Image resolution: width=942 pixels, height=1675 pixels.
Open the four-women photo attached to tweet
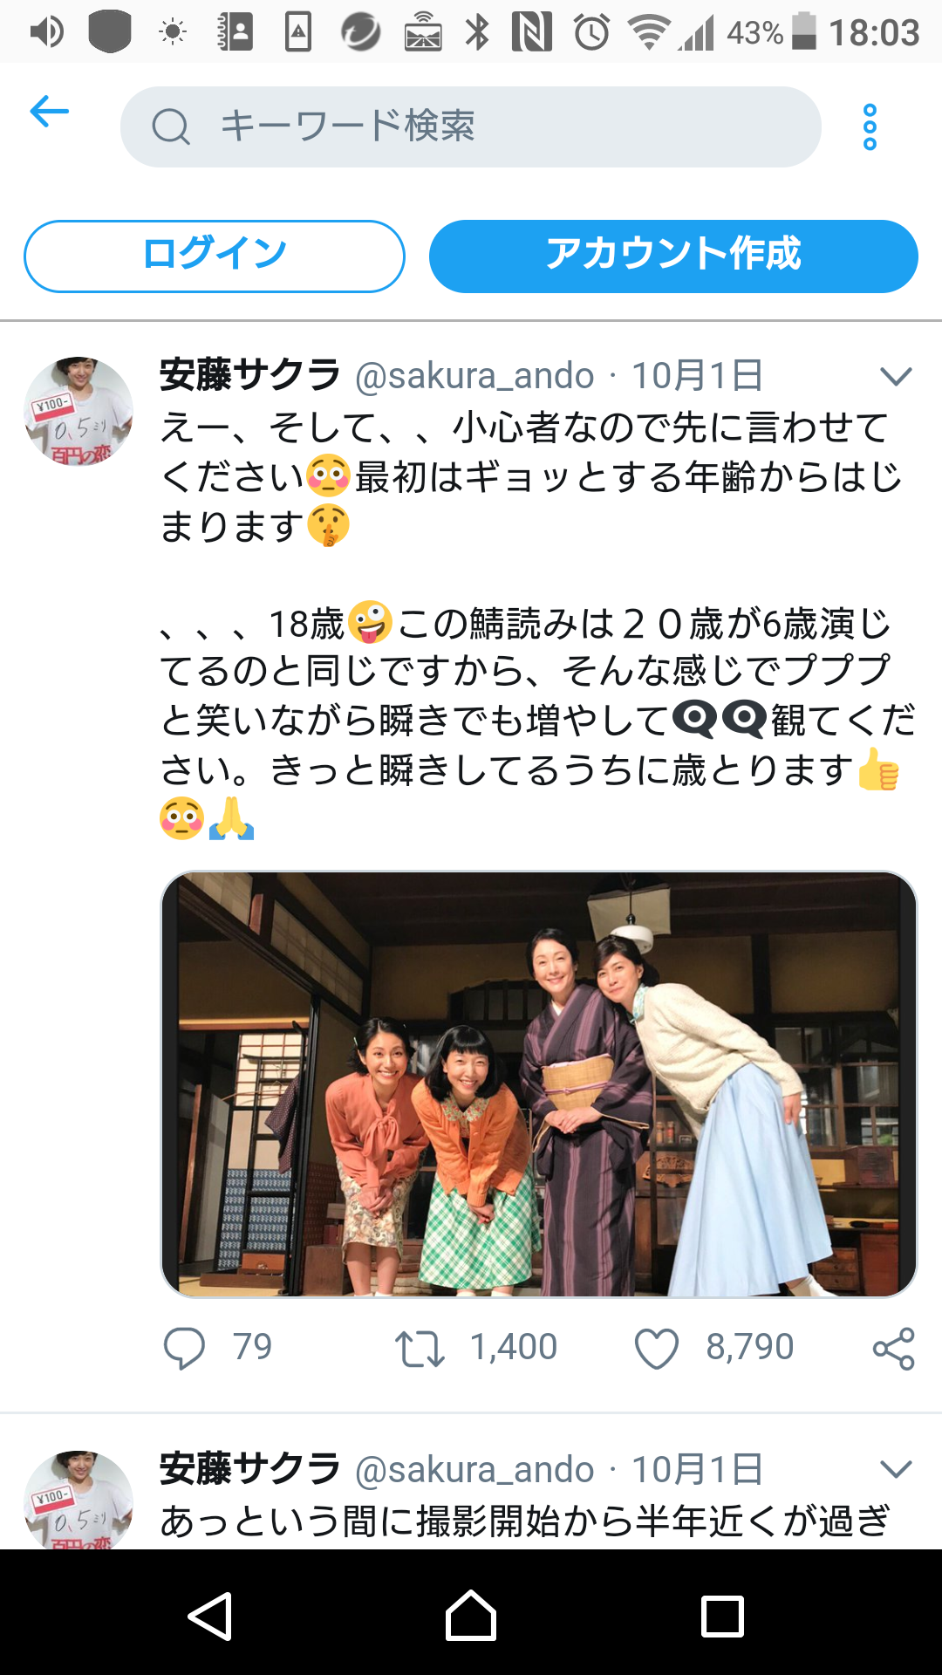coord(539,1084)
